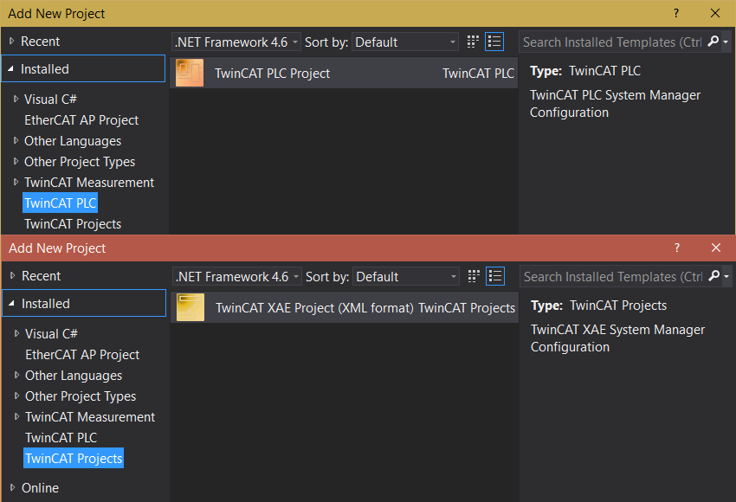The height and width of the screenshot is (502, 736).
Task: Switch to list view in upper dialog
Action: point(494,42)
